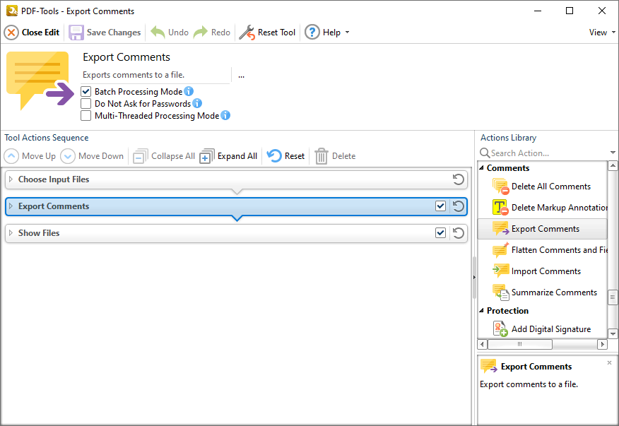Click the Actions Library horizontal scrollbar thumb
Viewport: 619px width, 426px height.
(520, 344)
